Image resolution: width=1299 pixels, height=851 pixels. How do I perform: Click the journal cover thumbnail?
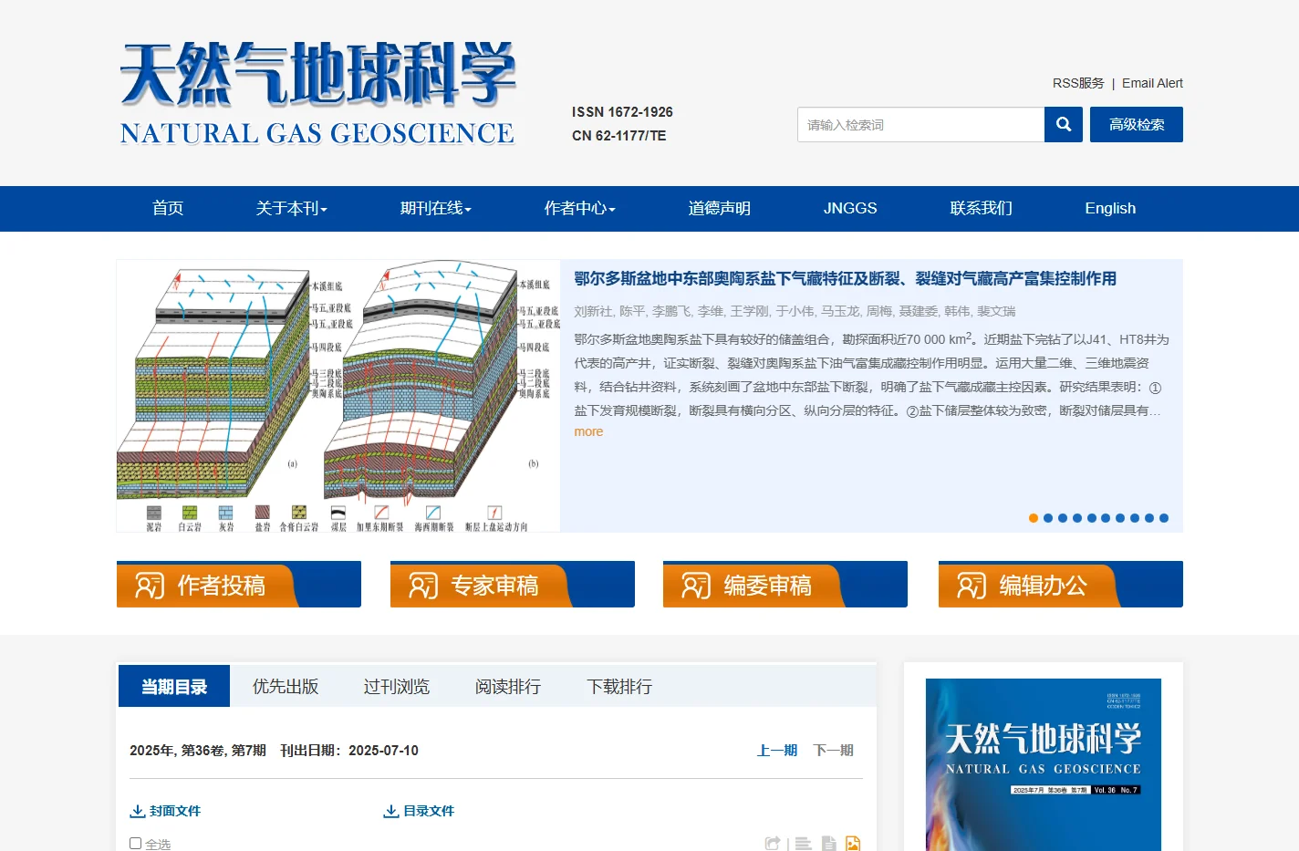1044,764
